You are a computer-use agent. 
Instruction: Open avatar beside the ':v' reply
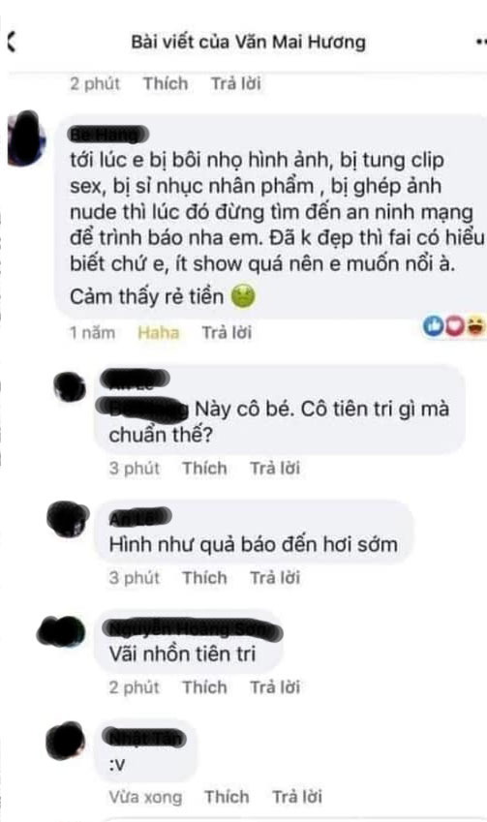click(x=65, y=742)
